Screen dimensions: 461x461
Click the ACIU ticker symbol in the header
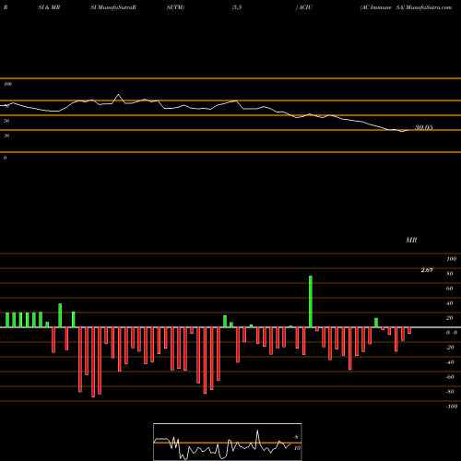click(x=305, y=7)
